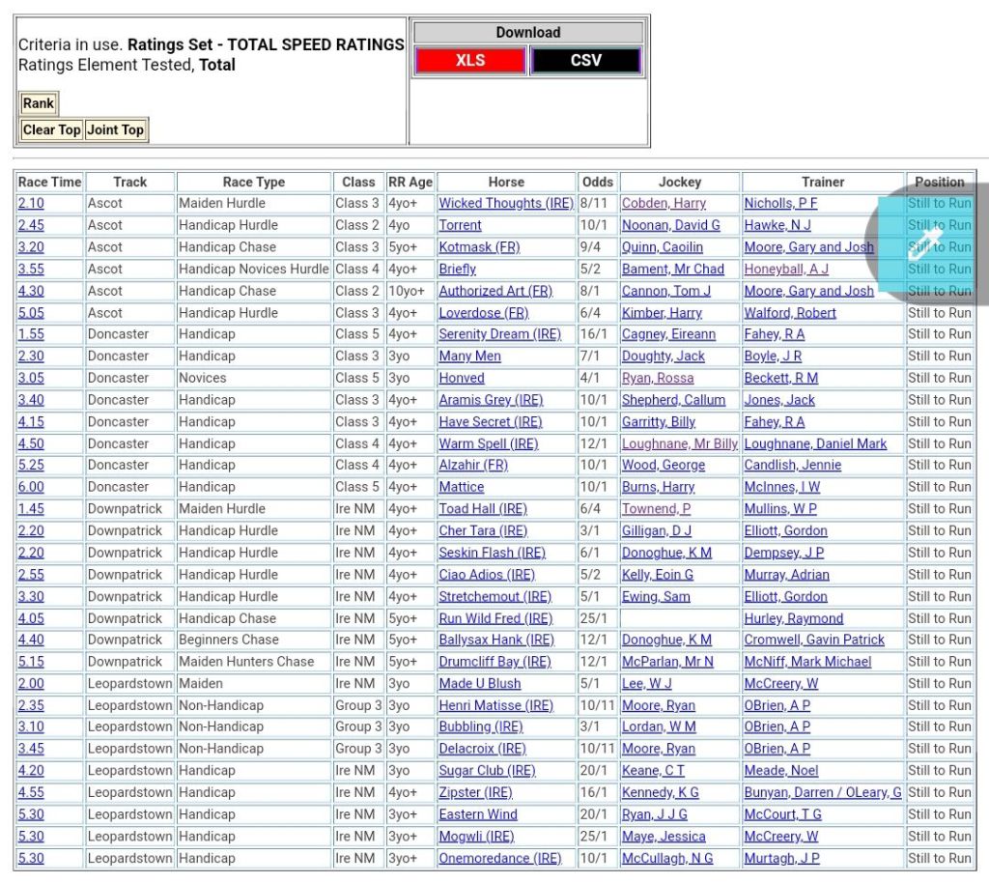Image resolution: width=989 pixels, height=883 pixels.
Task: Click the Race Time column header
Action: click(49, 182)
